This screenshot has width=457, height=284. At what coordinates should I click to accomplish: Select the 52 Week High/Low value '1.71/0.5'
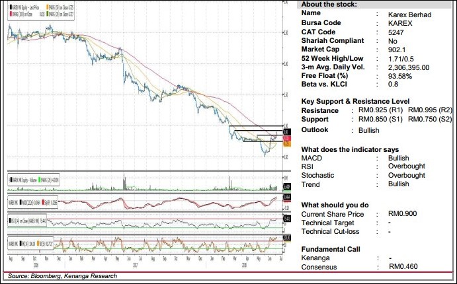pos(401,59)
